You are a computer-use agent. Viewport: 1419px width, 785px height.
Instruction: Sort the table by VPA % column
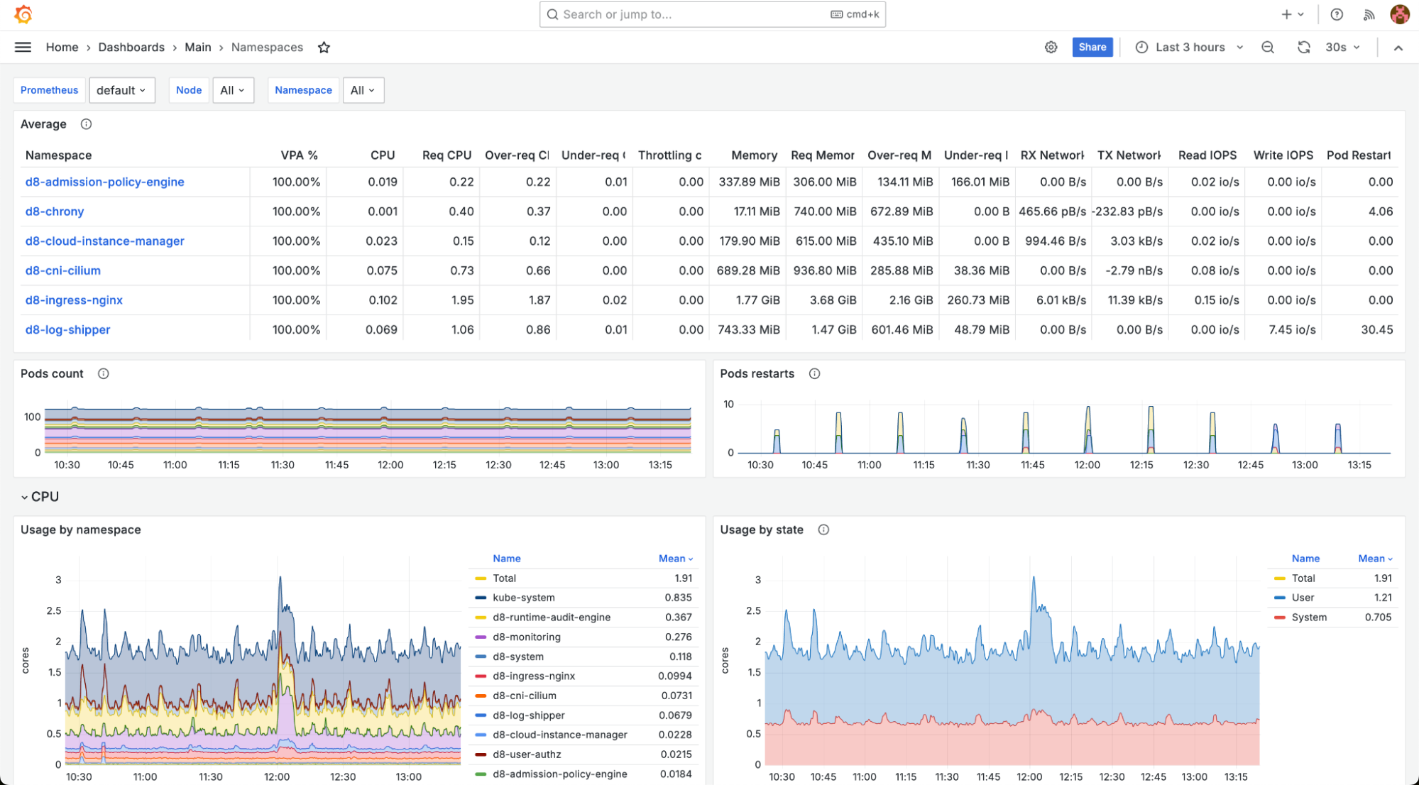299,155
